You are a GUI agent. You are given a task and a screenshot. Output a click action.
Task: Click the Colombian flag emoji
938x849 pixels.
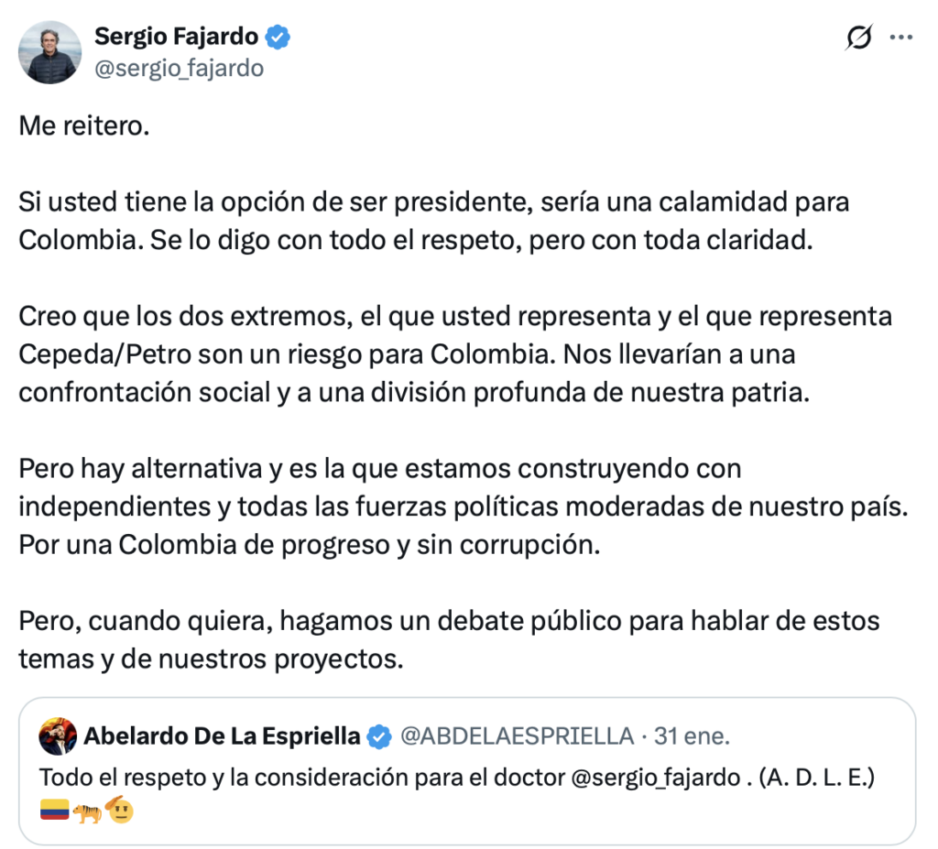pos(55,811)
